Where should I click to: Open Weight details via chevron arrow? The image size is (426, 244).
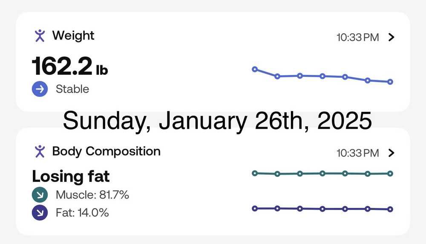(x=392, y=37)
